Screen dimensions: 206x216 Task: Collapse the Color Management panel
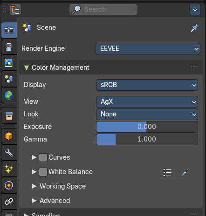pos(27,67)
